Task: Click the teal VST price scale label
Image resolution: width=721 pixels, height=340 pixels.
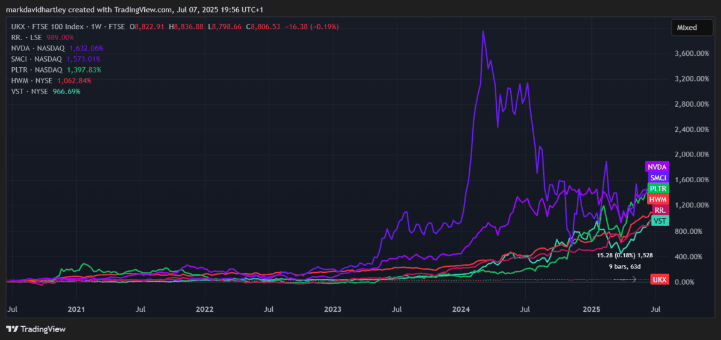Action: coord(660,221)
